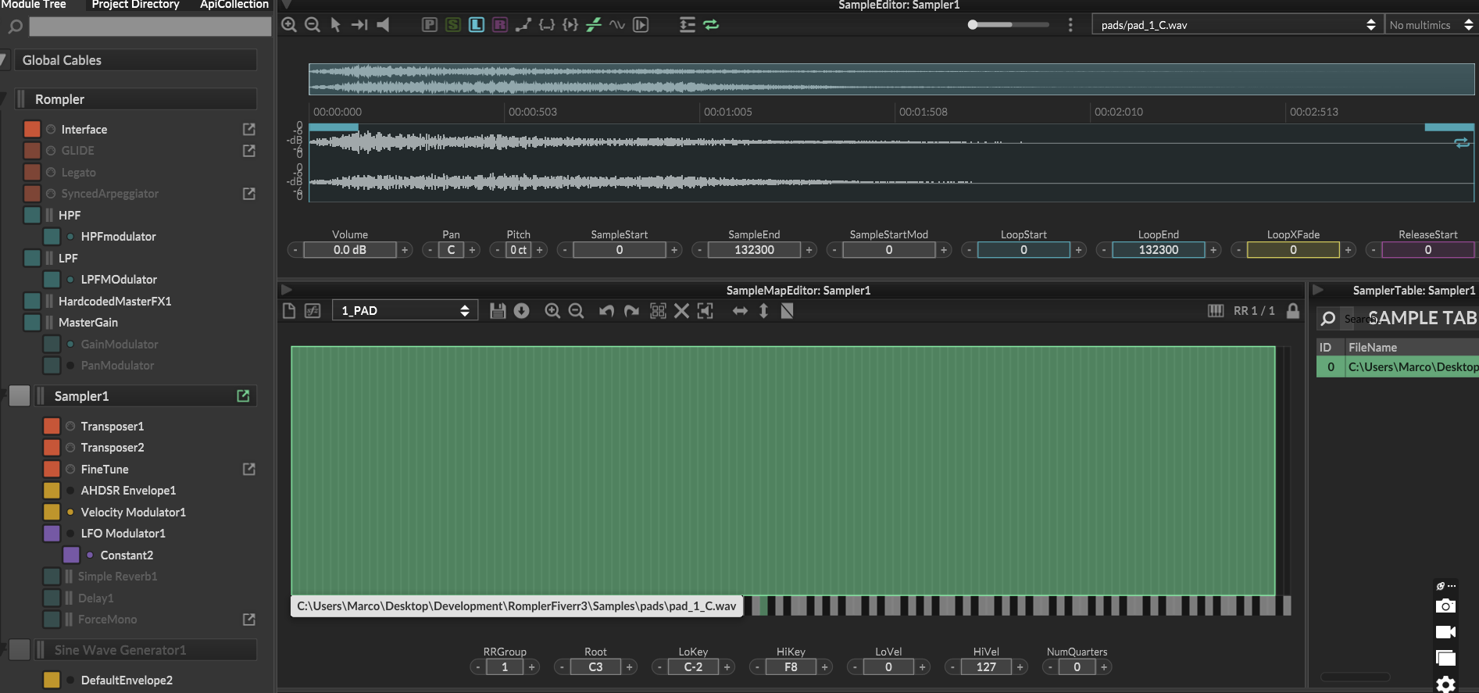
Task: Click the LoopXFade value field
Action: pyautogui.click(x=1293, y=250)
